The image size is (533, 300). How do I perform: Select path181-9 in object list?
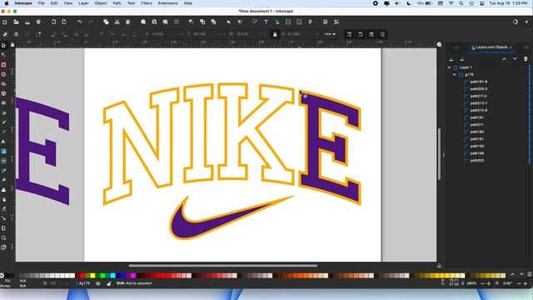479,82
